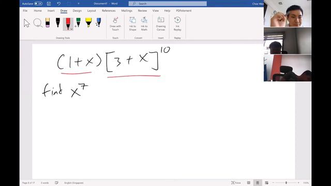
Task: Switch to the Design tab
Action: coord(77,10)
